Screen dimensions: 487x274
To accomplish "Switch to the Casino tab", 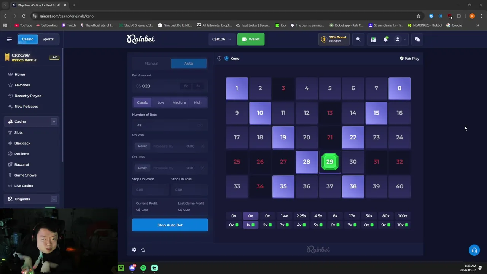I will pyautogui.click(x=28, y=39).
